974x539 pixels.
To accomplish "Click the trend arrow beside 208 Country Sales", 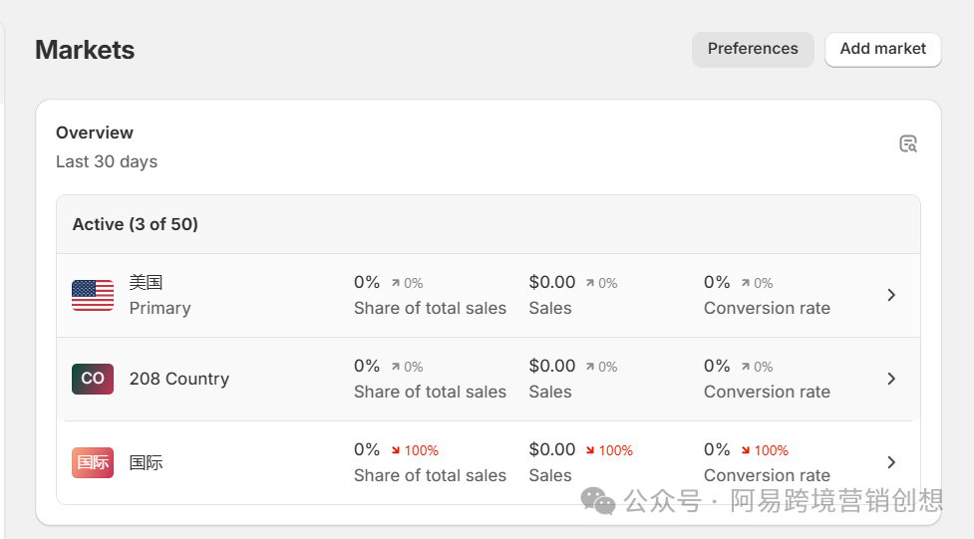I will pyautogui.click(x=590, y=367).
